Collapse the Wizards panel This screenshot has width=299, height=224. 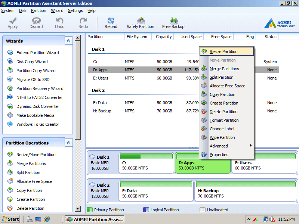click(68, 41)
